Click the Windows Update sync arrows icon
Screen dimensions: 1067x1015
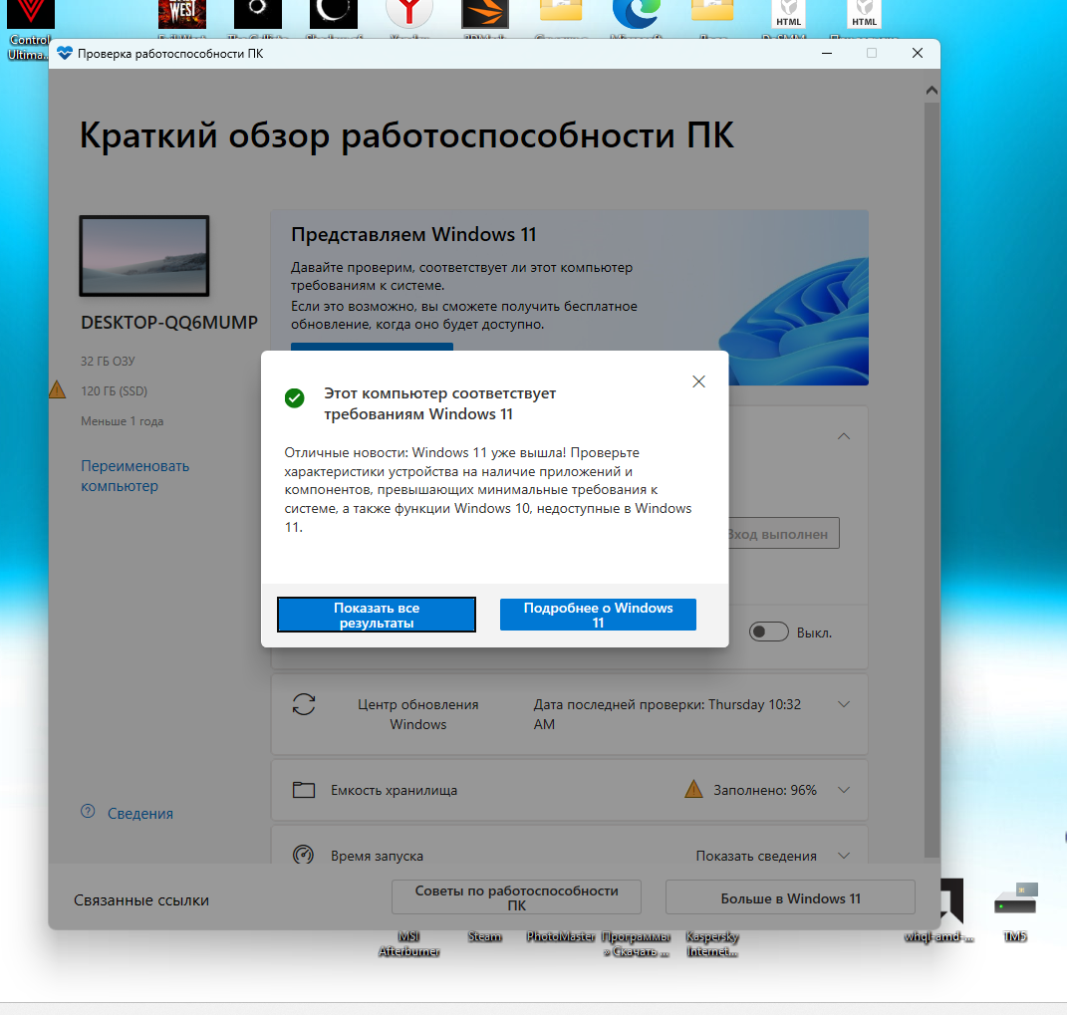coord(304,704)
